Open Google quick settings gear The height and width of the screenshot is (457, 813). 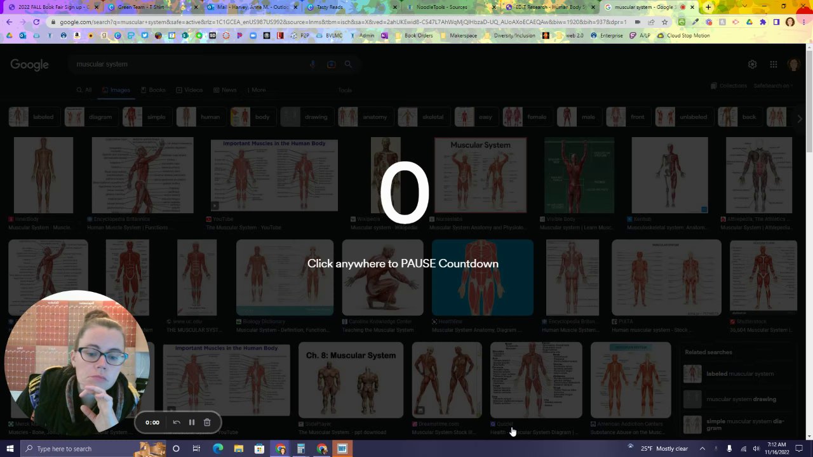click(x=752, y=64)
